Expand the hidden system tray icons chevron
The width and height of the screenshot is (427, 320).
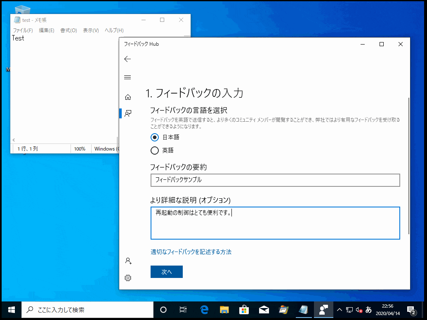[x=339, y=310]
